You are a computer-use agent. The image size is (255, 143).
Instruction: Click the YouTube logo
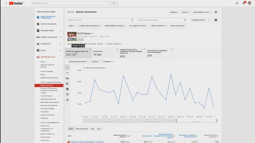coord(16,3)
